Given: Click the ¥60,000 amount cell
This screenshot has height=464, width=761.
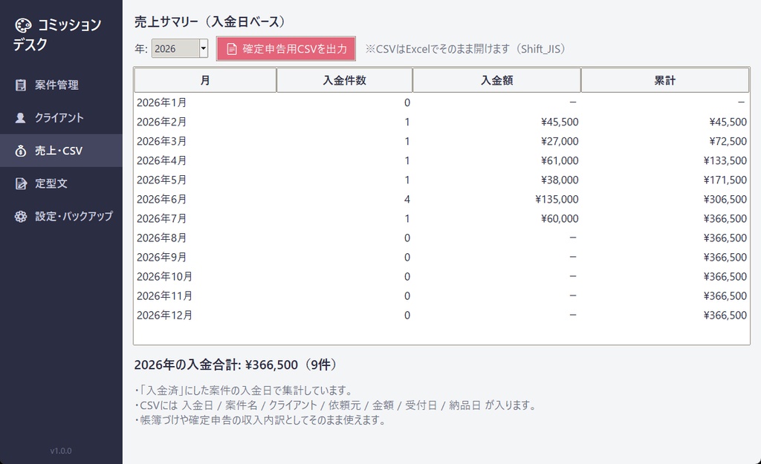Looking at the screenshot, I should [560, 219].
